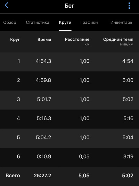Tap the blue back arrow icon

(7, 6)
